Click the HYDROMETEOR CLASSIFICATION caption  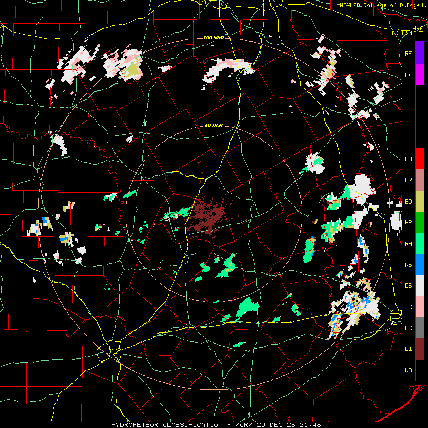[167, 425]
